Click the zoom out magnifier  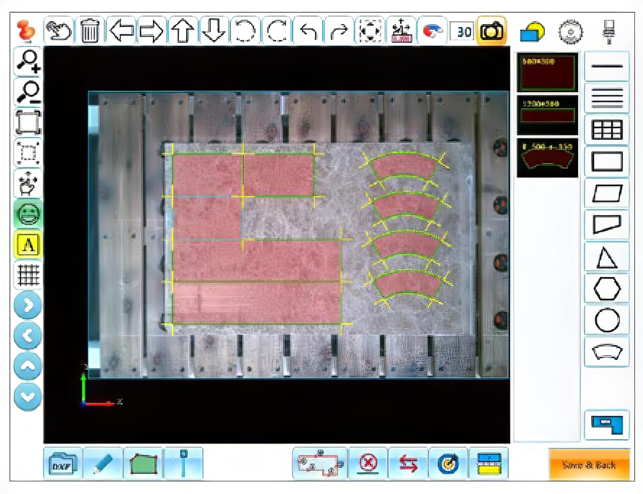click(x=28, y=92)
